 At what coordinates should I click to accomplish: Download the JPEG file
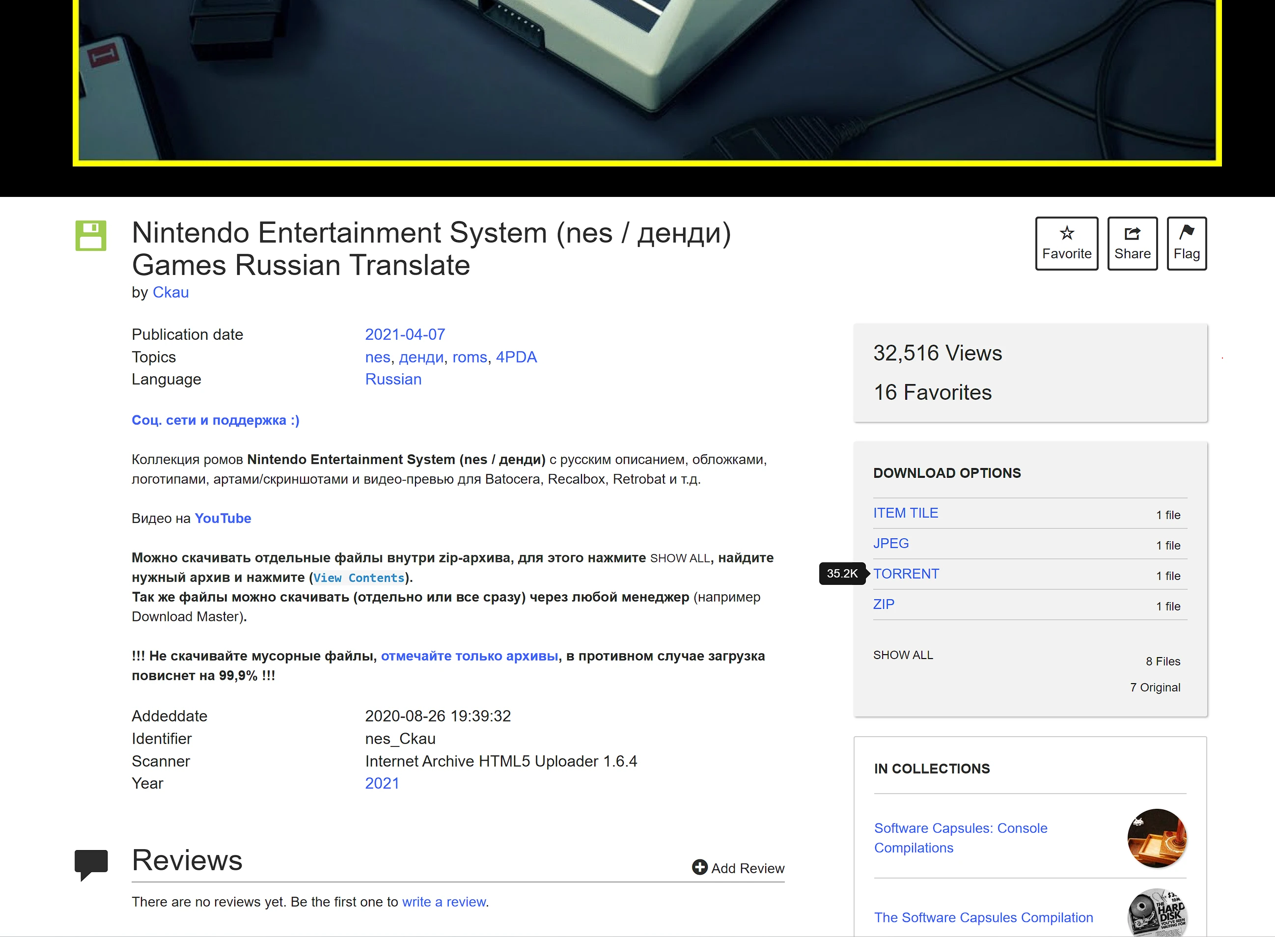[890, 543]
